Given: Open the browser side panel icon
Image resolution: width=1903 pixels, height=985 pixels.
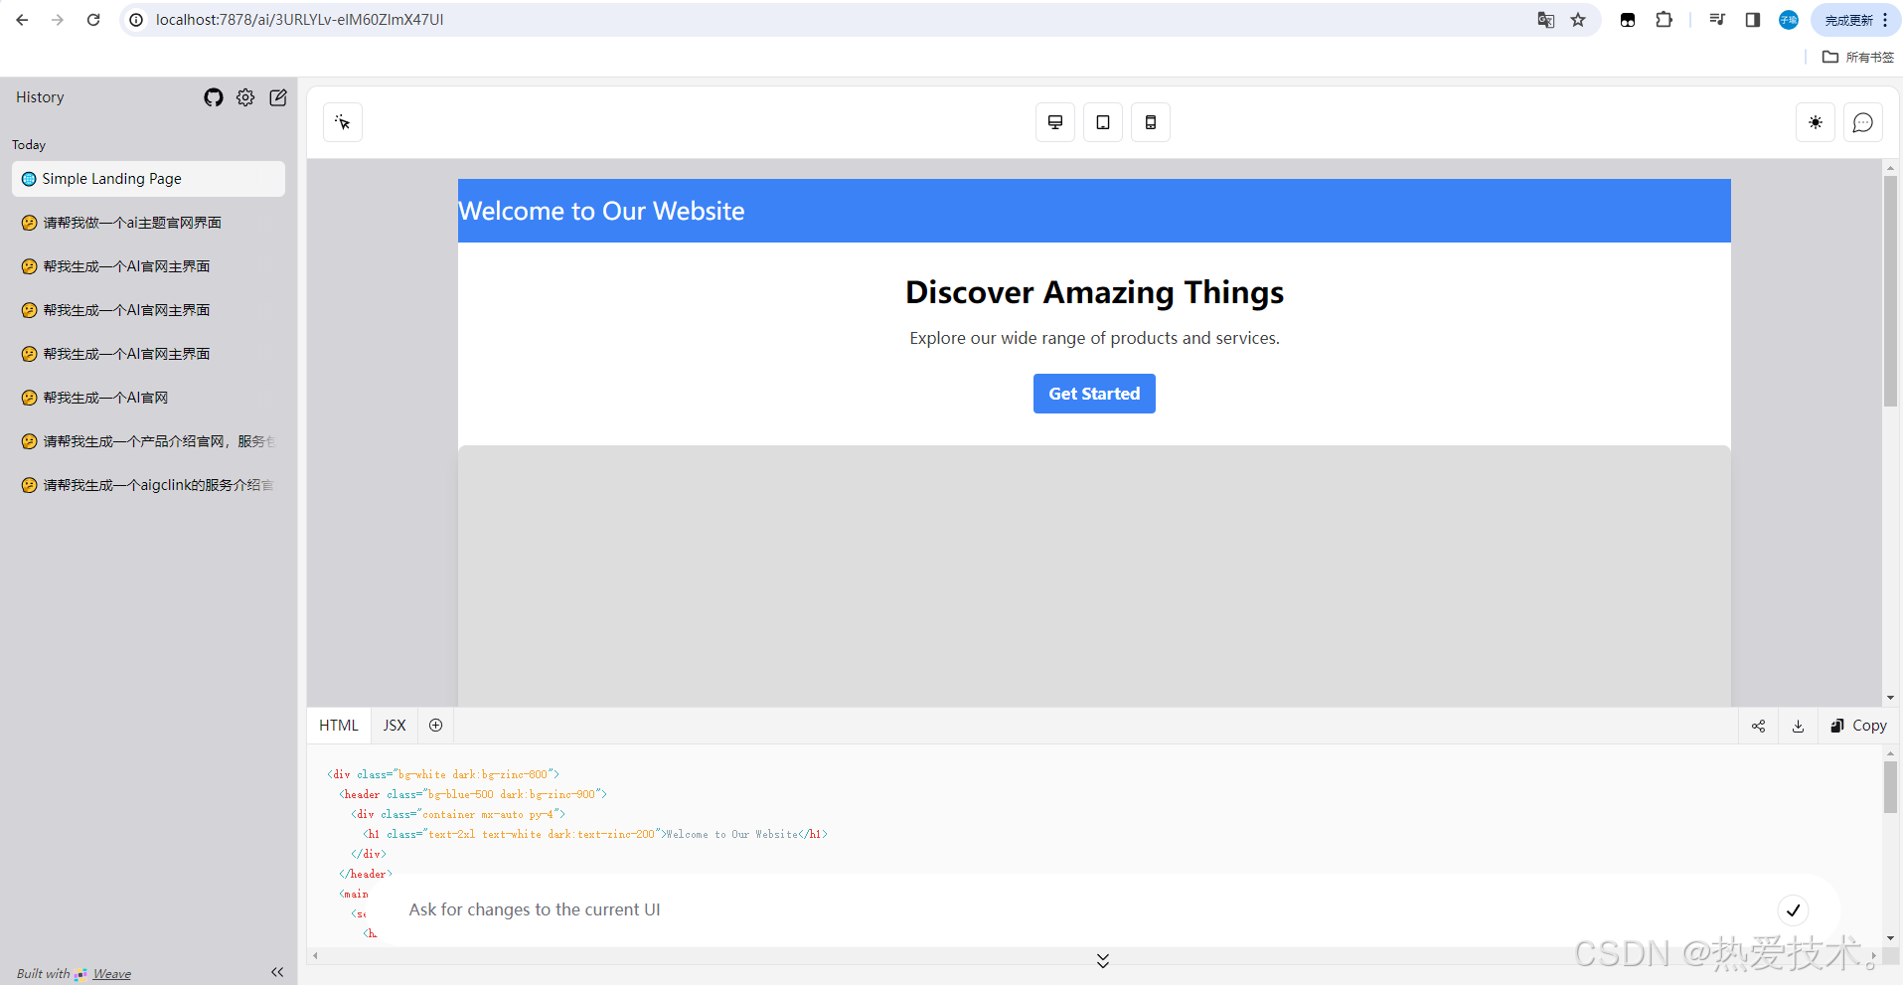Looking at the screenshot, I should pos(1753,20).
